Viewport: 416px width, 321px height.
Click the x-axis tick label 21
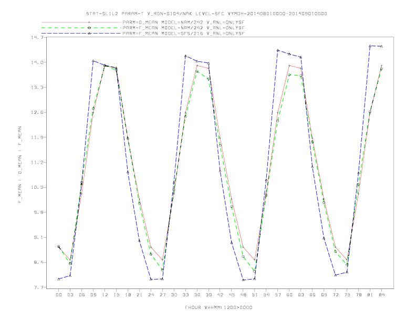[139, 295]
